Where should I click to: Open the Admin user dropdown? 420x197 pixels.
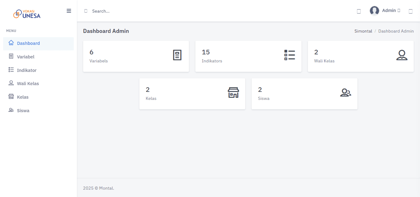(x=385, y=11)
